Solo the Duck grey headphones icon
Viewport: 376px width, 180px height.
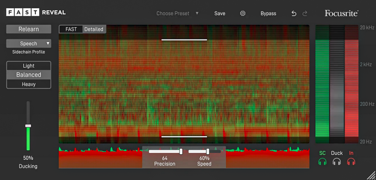337,162
